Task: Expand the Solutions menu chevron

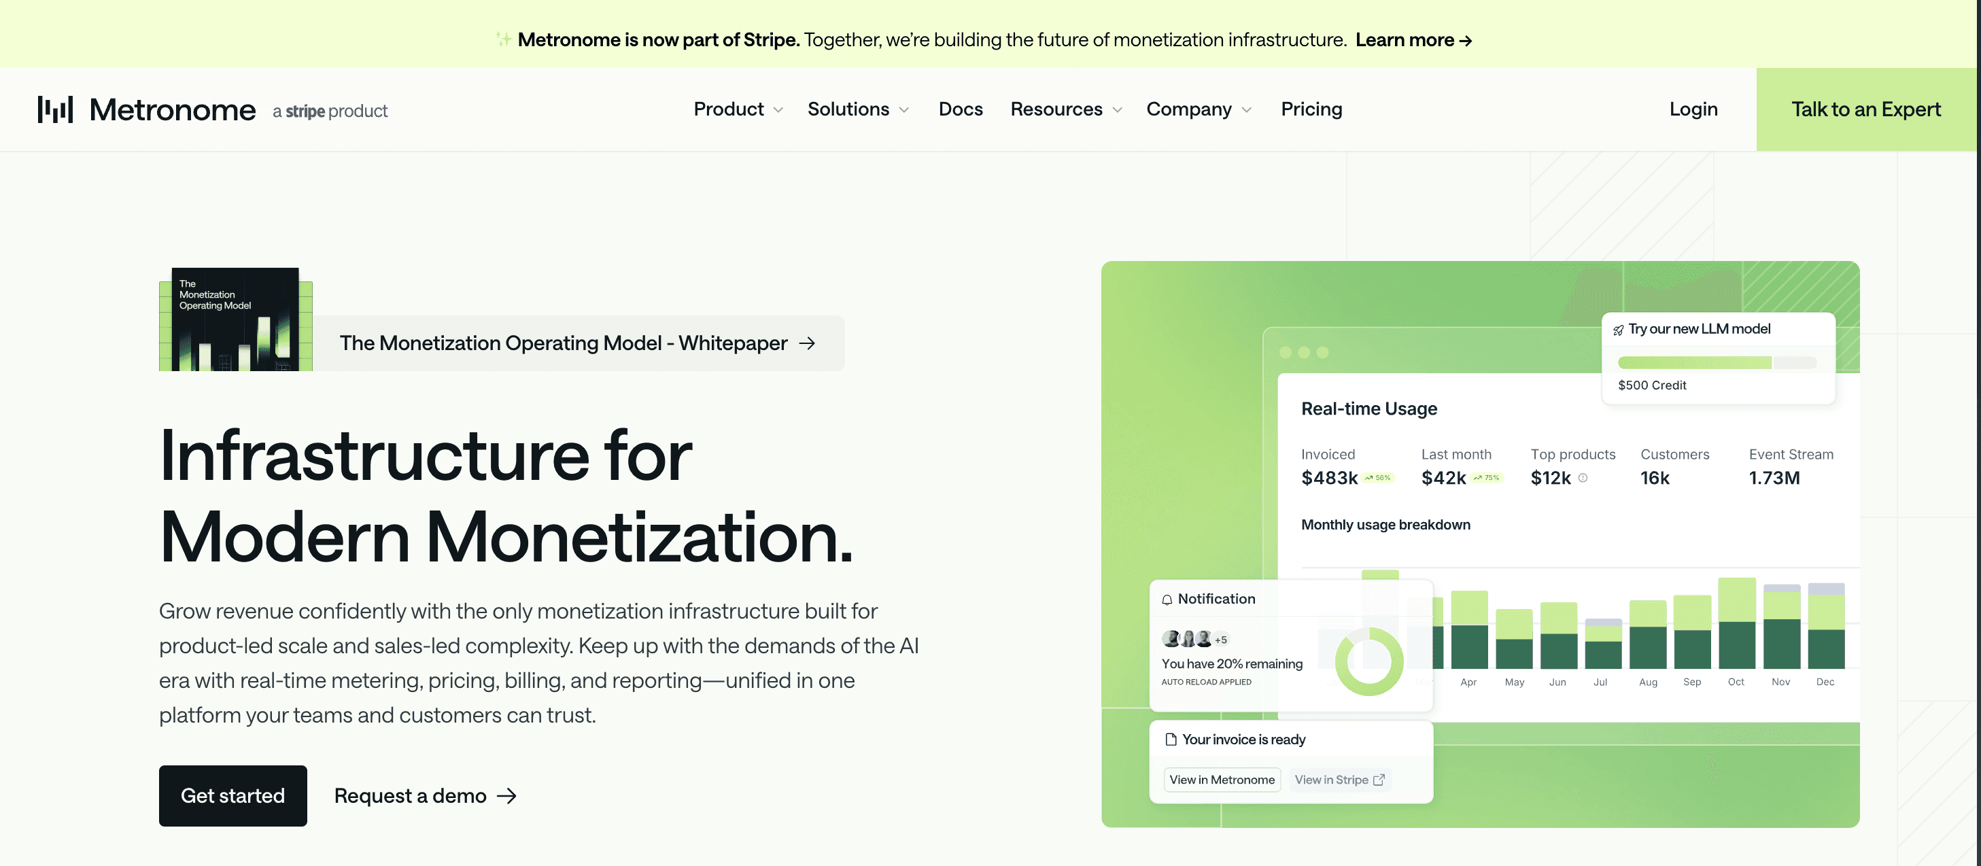Action: [904, 111]
